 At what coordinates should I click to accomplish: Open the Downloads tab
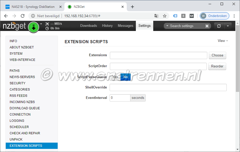89,26
